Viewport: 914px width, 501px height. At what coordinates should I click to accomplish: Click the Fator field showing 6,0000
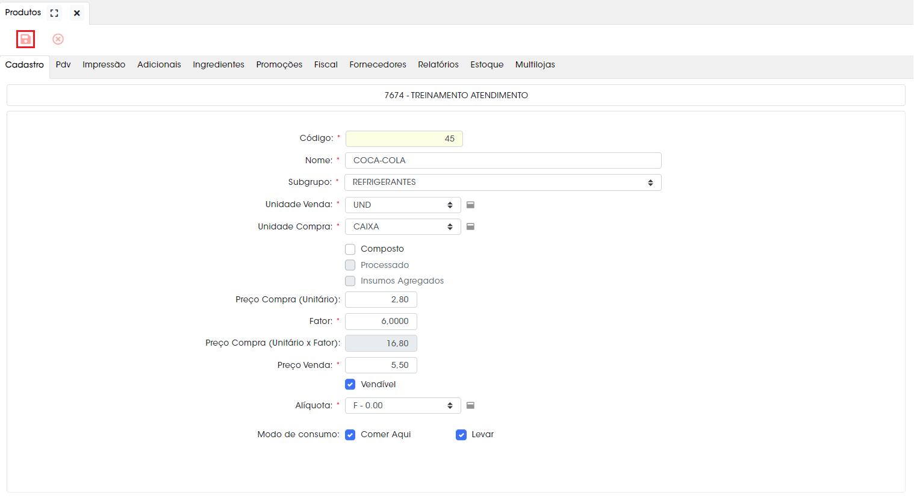click(381, 321)
